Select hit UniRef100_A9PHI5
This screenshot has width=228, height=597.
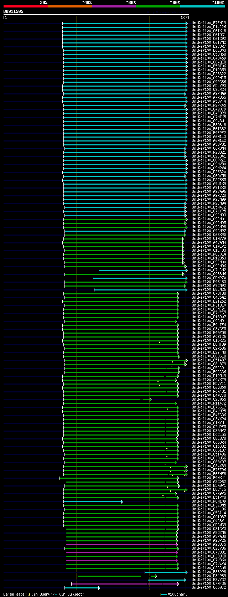(x=209, y=78)
